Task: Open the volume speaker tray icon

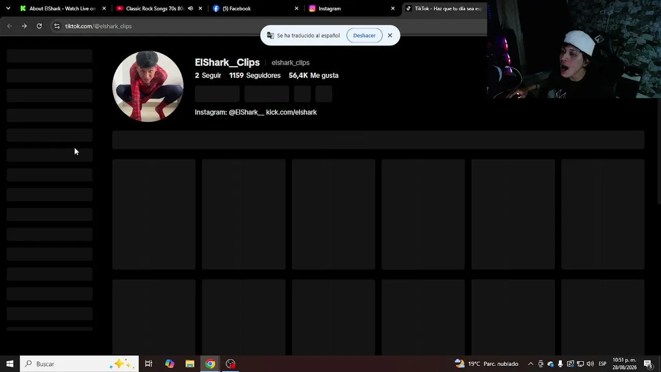Action: [x=590, y=364]
